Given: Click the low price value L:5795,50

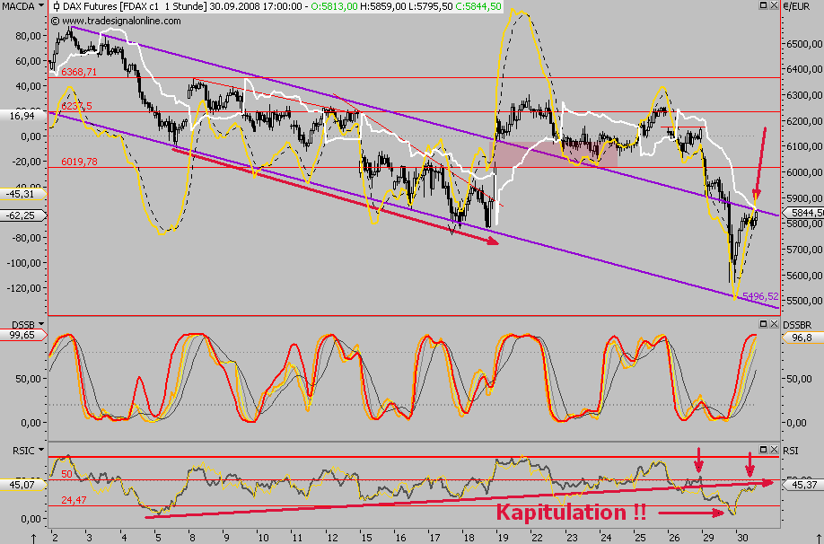Looking at the screenshot, I should click(x=431, y=7).
